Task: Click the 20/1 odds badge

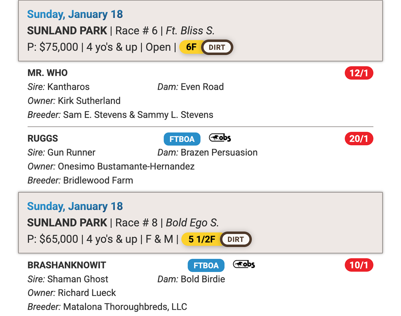Action: pyautogui.click(x=359, y=139)
